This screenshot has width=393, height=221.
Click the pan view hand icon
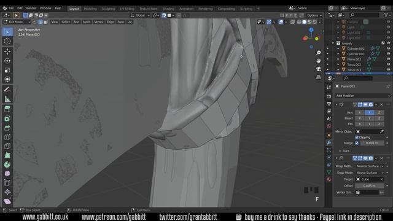click(318, 61)
